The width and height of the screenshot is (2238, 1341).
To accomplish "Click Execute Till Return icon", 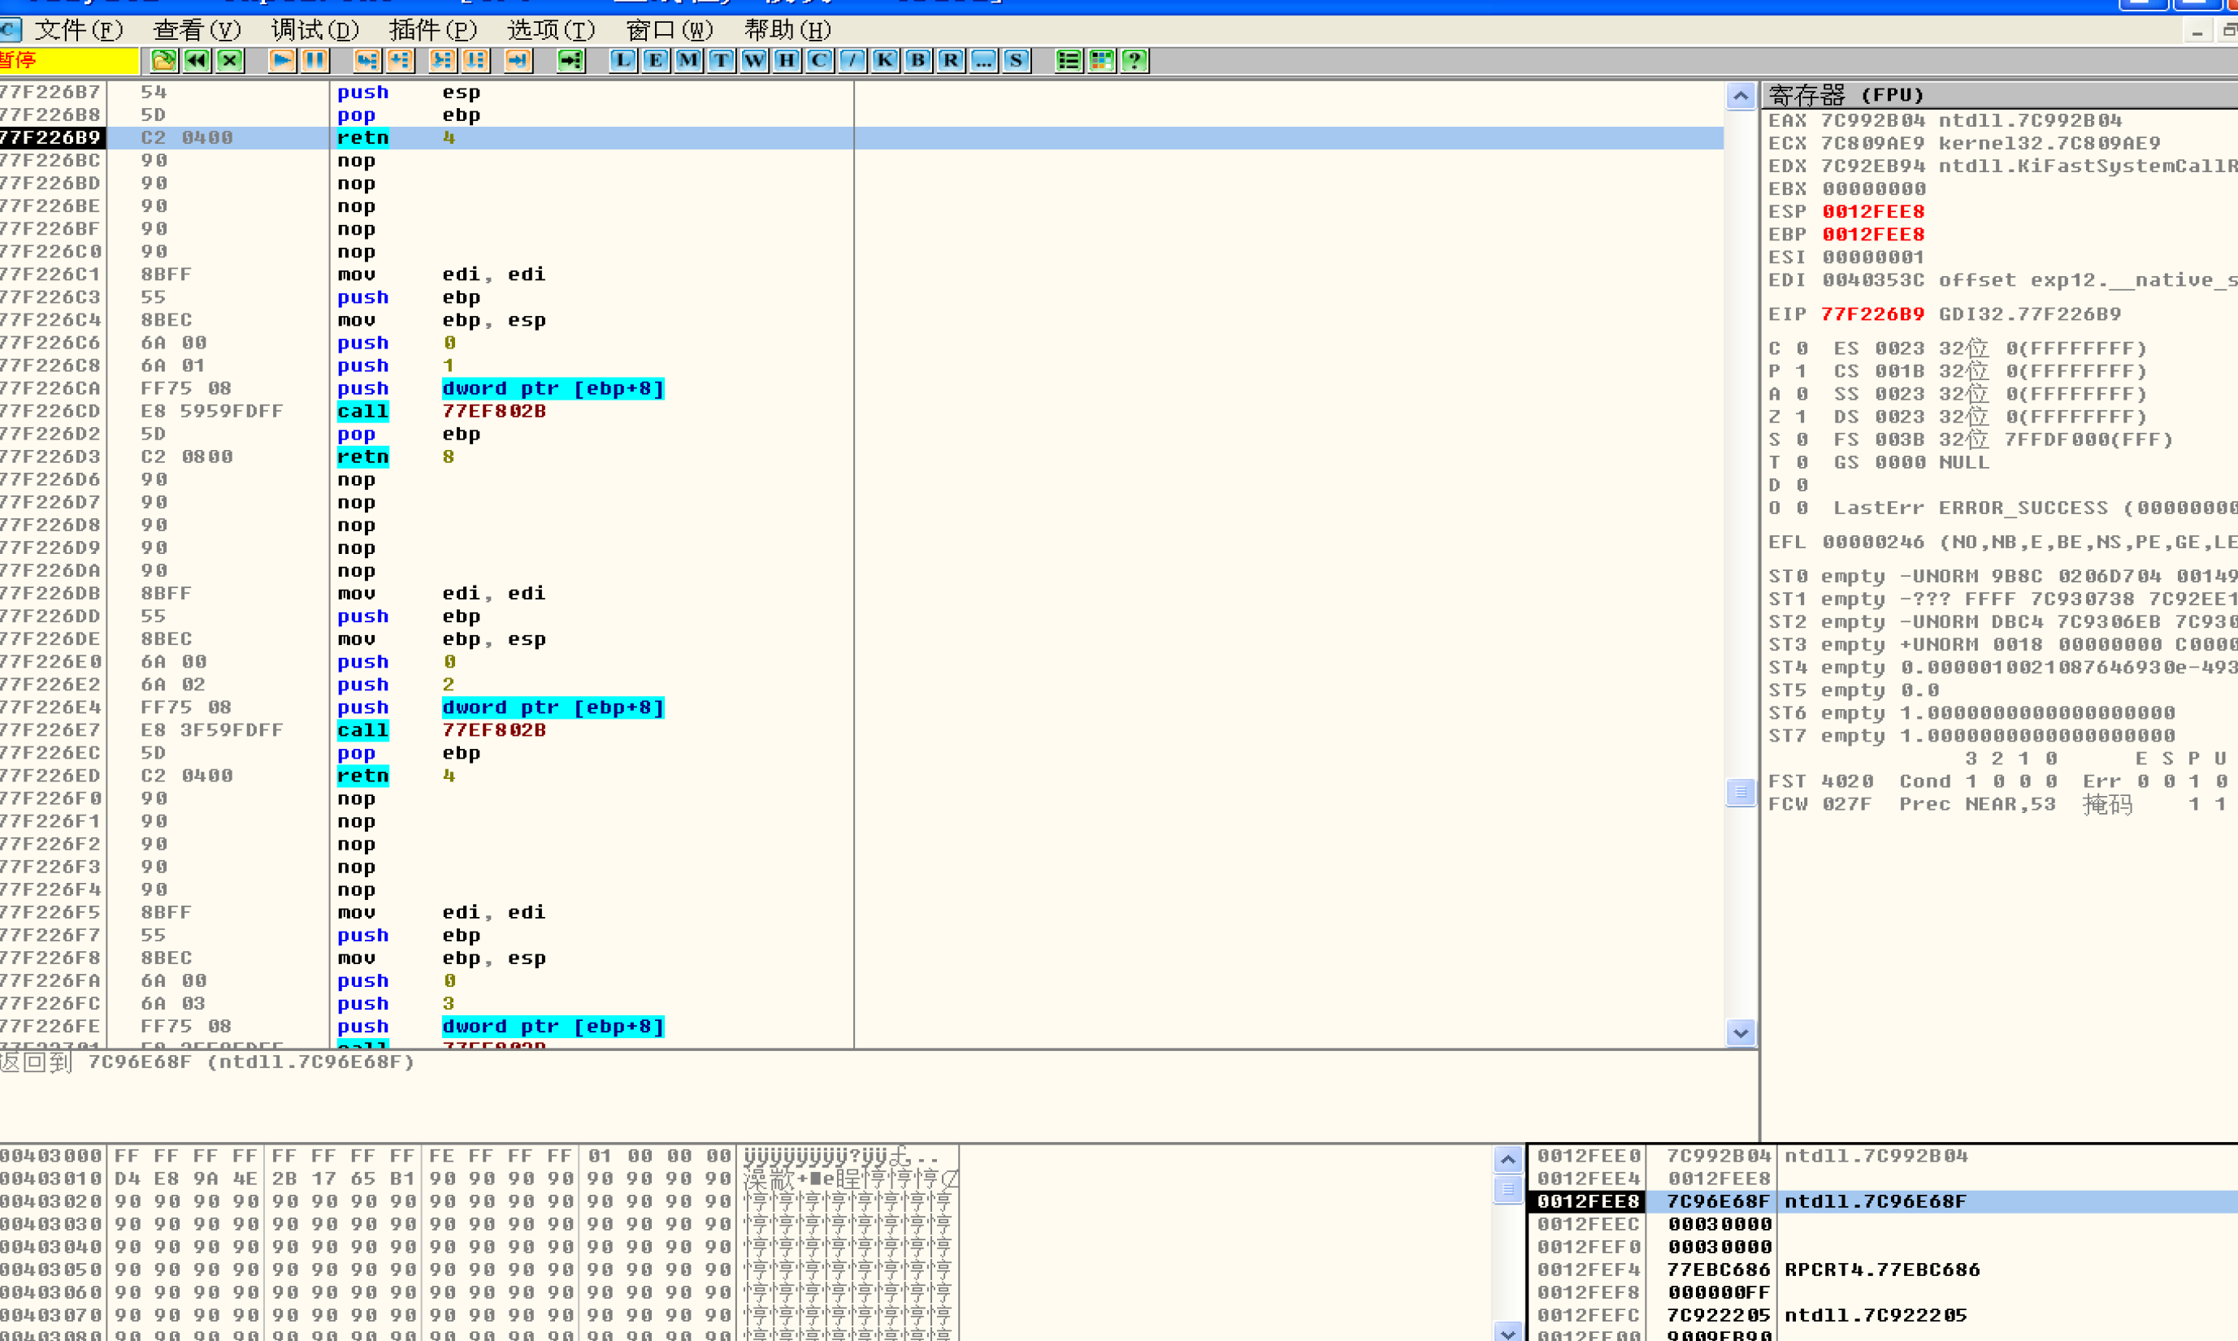I will click(x=518, y=61).
